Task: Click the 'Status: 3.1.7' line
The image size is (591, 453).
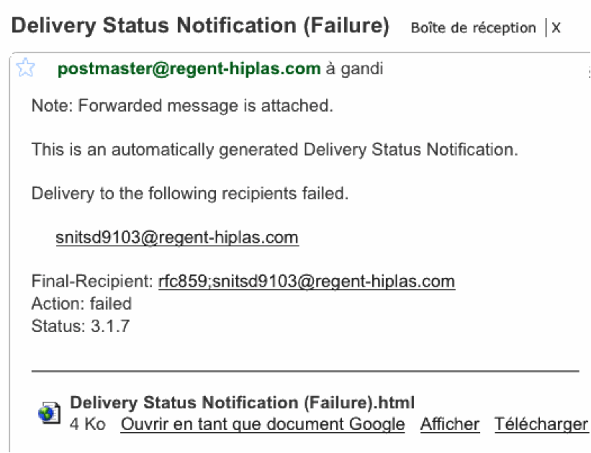Action: pos(81,326)
